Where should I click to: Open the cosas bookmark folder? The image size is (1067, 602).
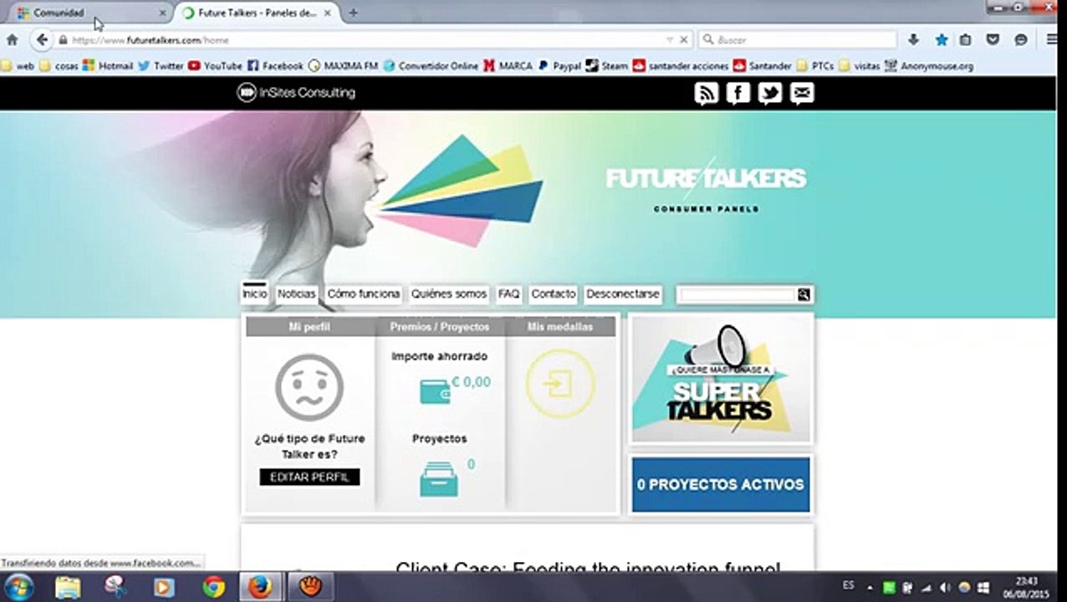click(59, 65)
